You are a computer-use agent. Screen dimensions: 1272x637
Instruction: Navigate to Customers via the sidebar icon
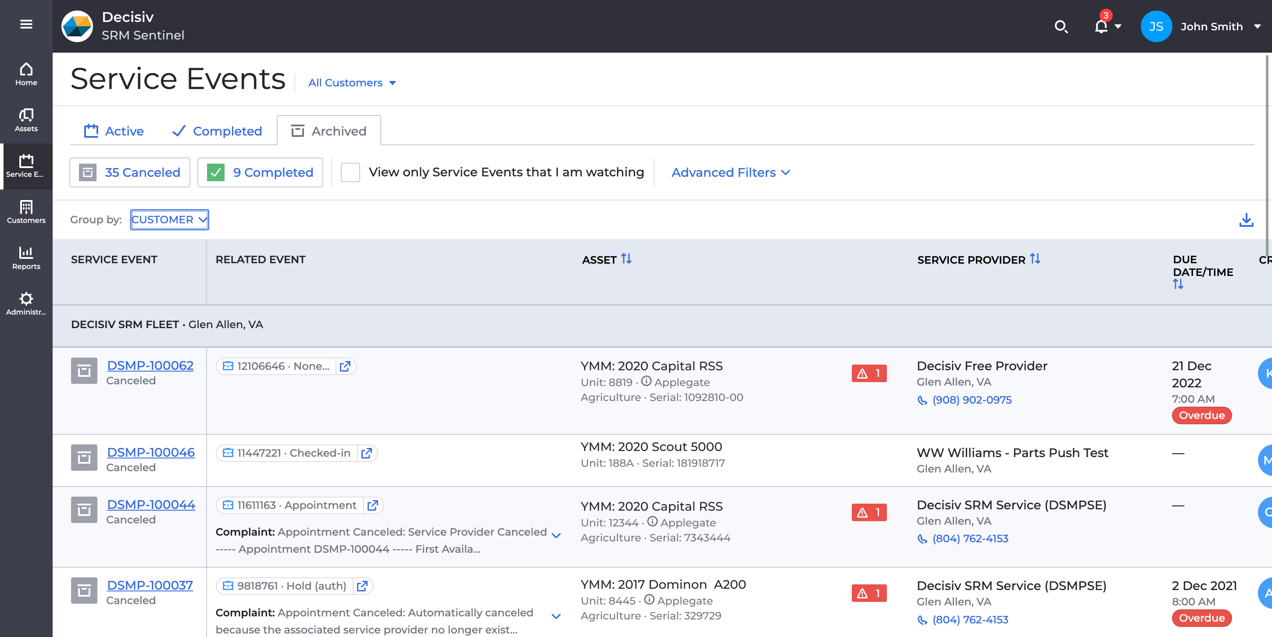(x=26, y=211)
